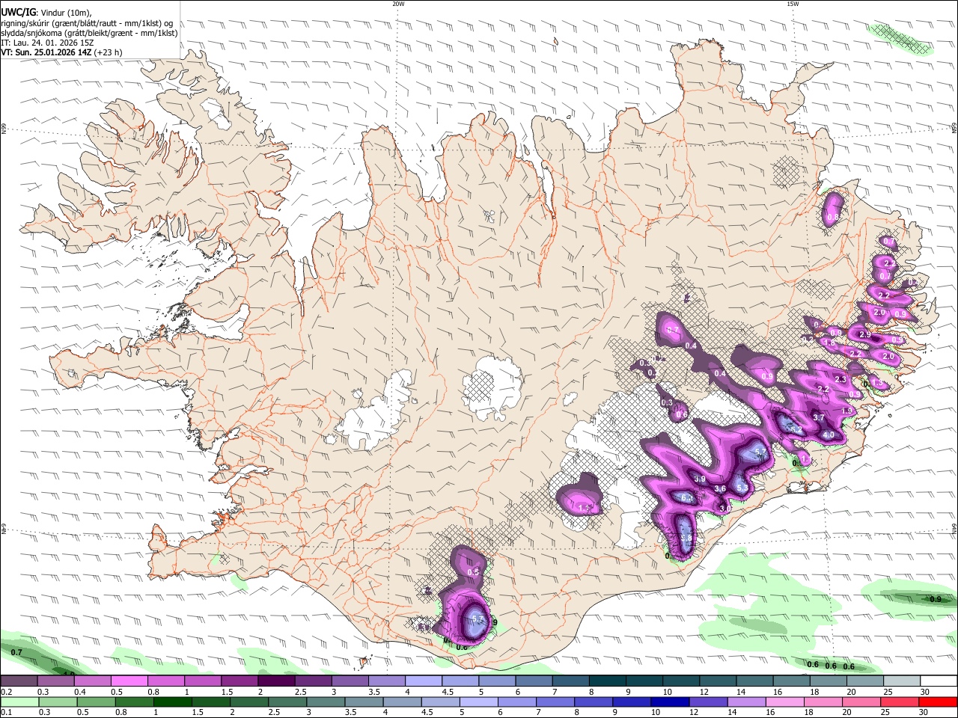Image resolution: width=958 pixels, height=718 pixels.
Task: Click the darkest green swatch starting at 1 in the rain scale
Action: point(173,702)
